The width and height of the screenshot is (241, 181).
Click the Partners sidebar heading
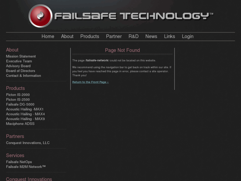(15, 136)
